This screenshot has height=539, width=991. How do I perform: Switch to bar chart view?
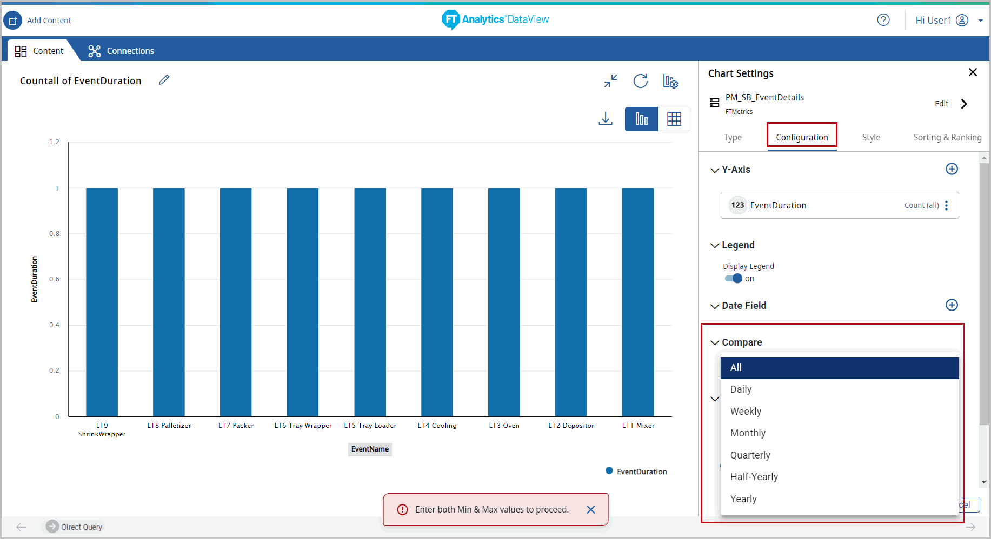coord(641,119)
